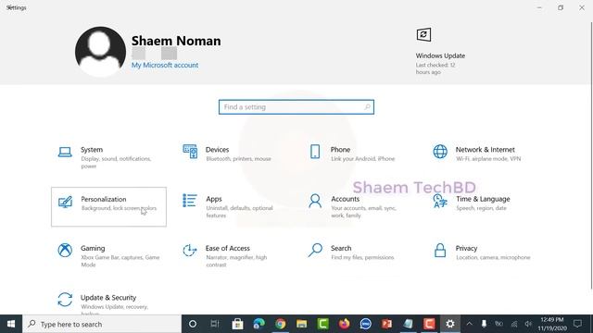The height and width of the screenshot is (333, 593).
Task: Click the Search magnifier category icon
Action: [x=315, y=250]
